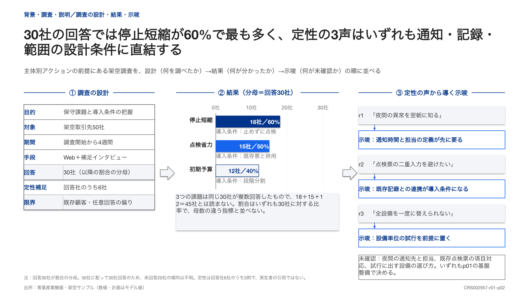Image resolution: width=529 pixels, height=297 pixels.
Task: Click the footnote starting 注：回答30社が割合の分母
Action: (166, 278)
